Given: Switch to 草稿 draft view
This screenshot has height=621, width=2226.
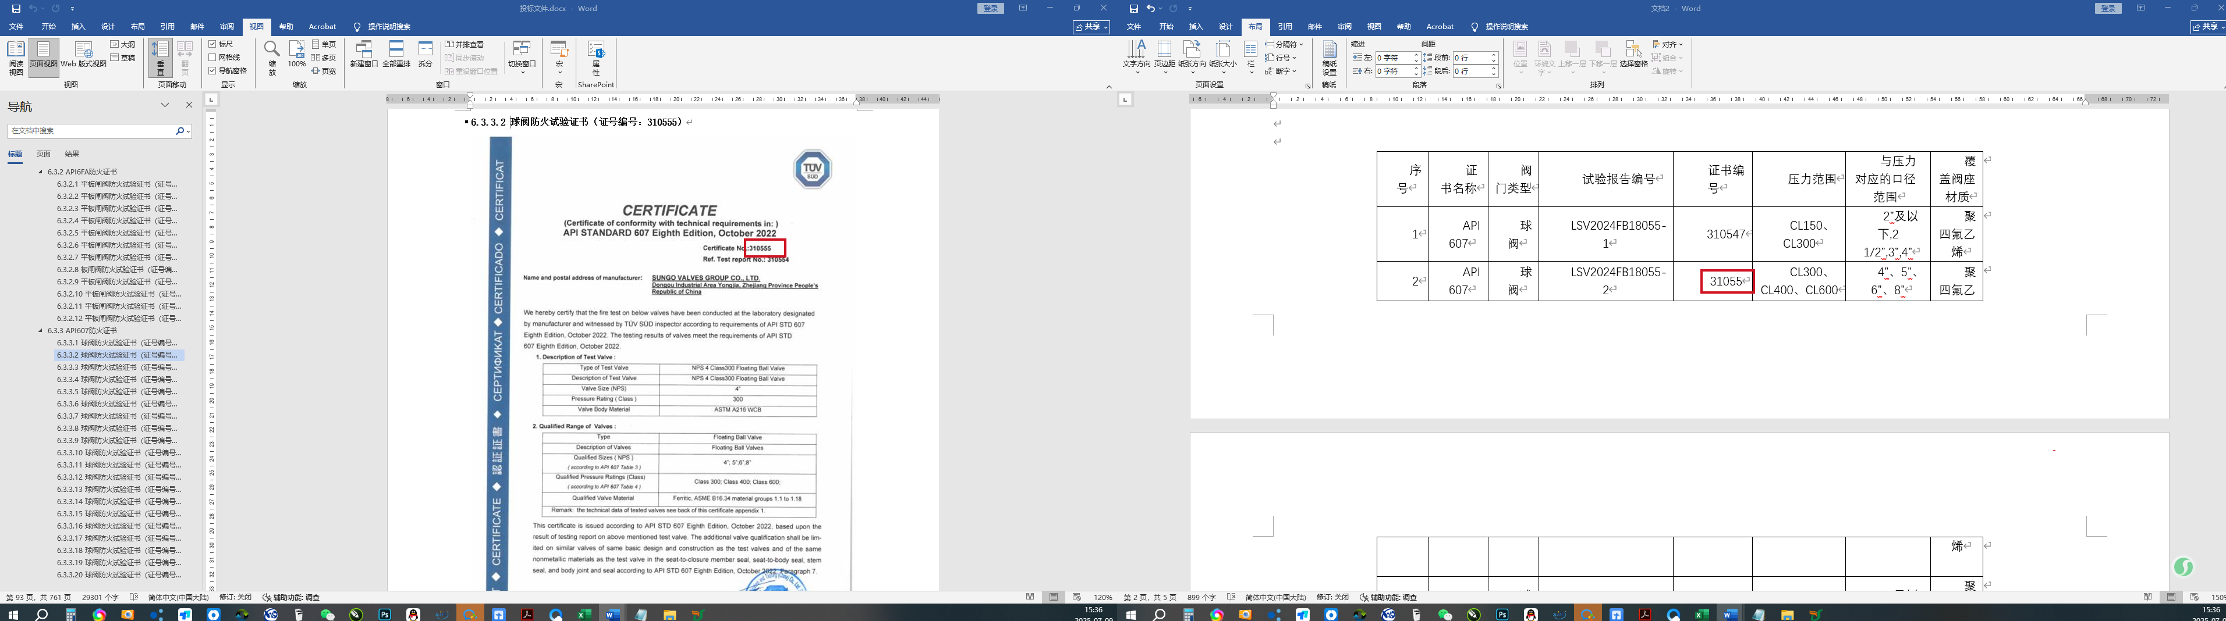Looking at the screenshot, I should 123,58.
